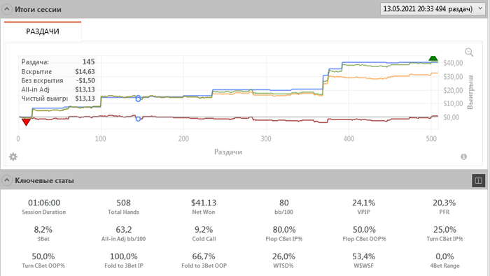Click the red triangle low marker
Image resolution: width=490 pixels, height=276 pixels.
pos(26,122)
